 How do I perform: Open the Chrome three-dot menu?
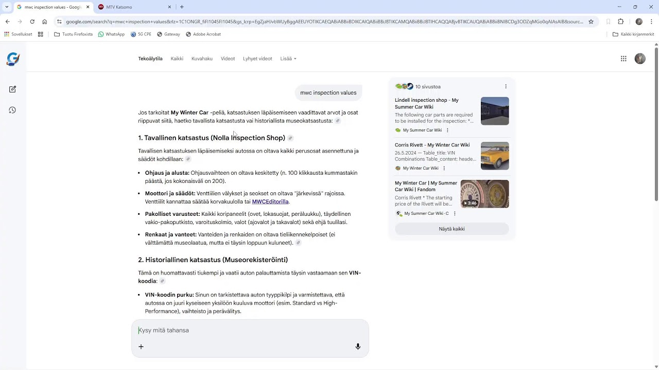651,22
